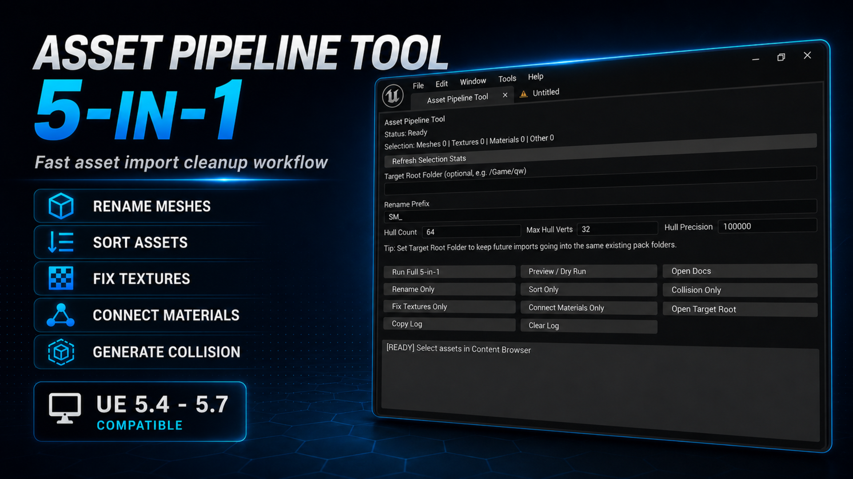The image size is (853, 479).
Task: Click the monitor icon beside UE 5.4 - 5.7
Action: (65, 408)
